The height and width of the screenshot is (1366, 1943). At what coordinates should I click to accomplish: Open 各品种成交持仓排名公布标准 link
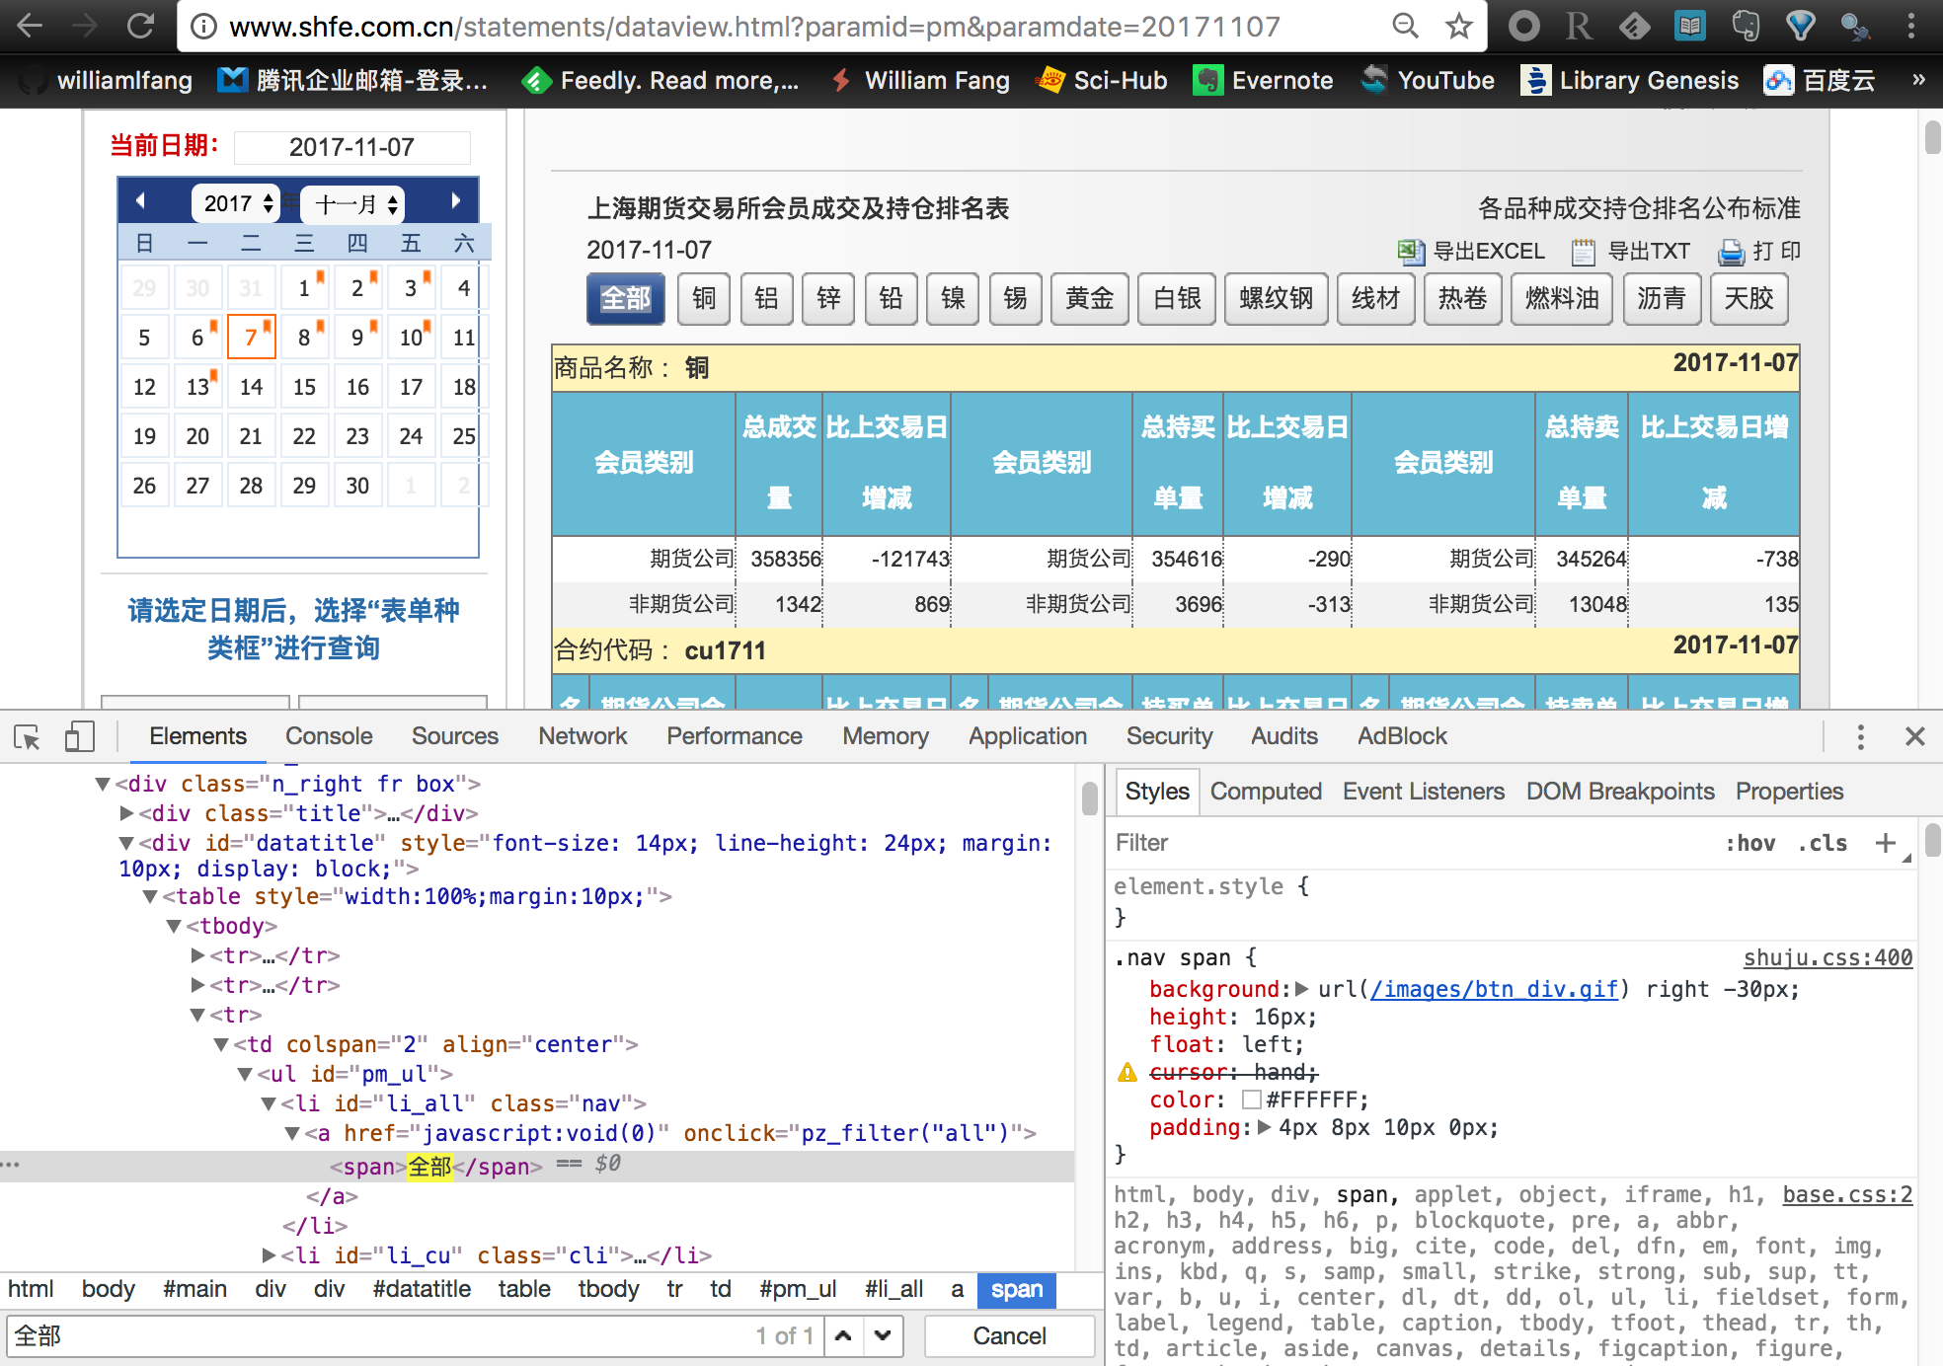point(1639,208)
